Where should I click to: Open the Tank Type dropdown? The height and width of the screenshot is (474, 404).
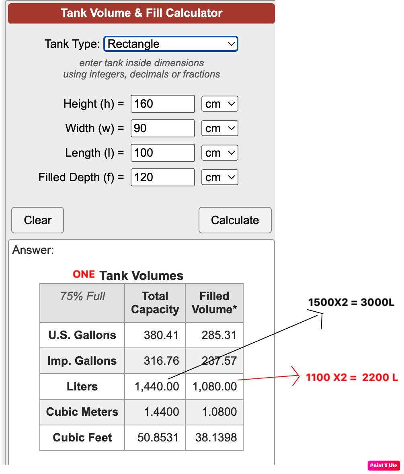[171, 44]
